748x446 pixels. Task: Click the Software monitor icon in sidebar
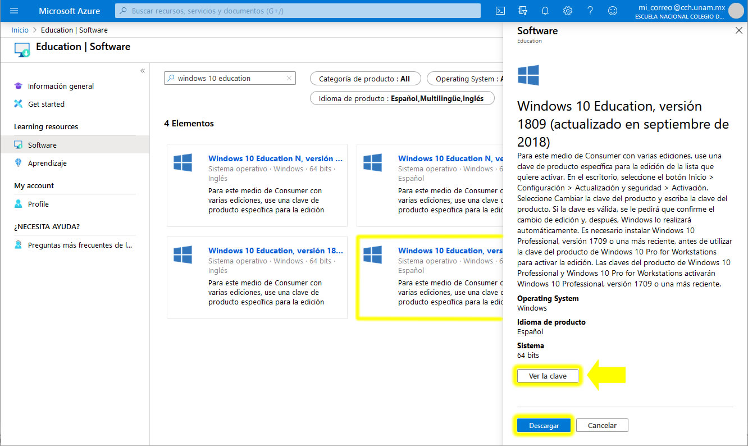[18, 145]
